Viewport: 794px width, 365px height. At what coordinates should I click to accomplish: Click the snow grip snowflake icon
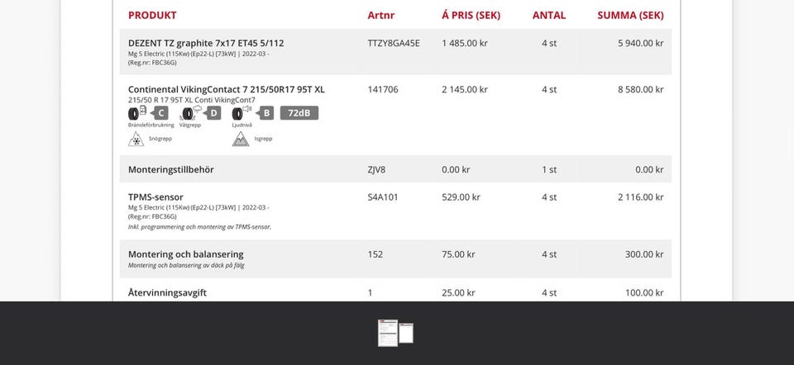136,138
